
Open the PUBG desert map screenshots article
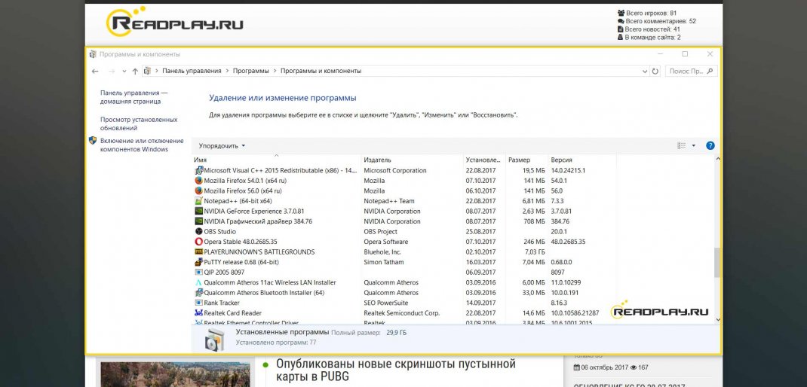point(396,370)
